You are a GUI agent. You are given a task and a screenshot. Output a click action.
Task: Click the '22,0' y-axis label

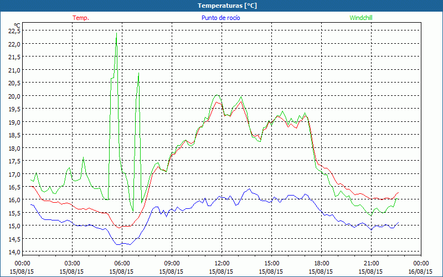[x=14, y=44]
